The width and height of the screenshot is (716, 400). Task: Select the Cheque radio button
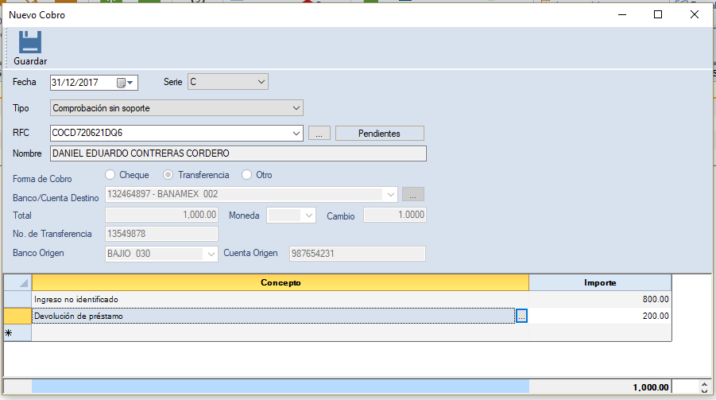[110, 175]
